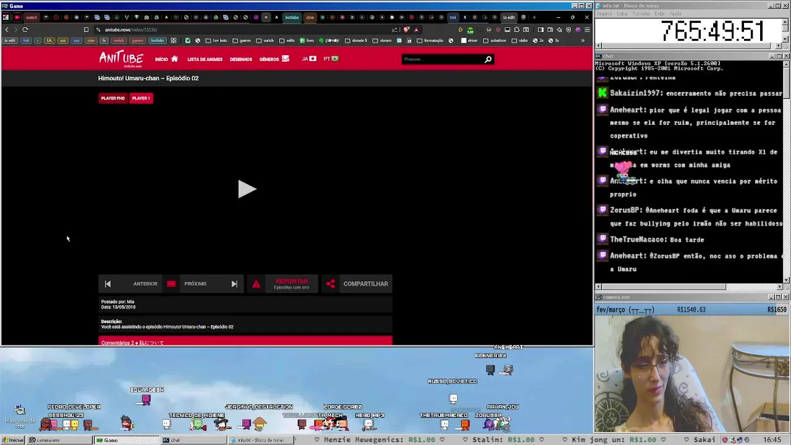Open LISTA DE ANIMES menu
This screenshot has width=791, height=445.
coord(205,59)
